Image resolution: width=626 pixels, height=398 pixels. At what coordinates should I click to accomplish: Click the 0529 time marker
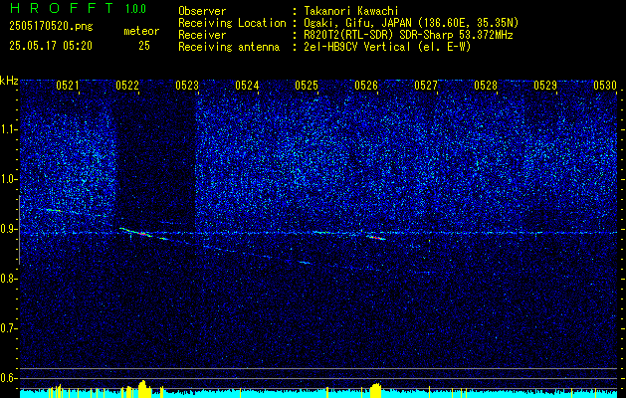point(545,85)
